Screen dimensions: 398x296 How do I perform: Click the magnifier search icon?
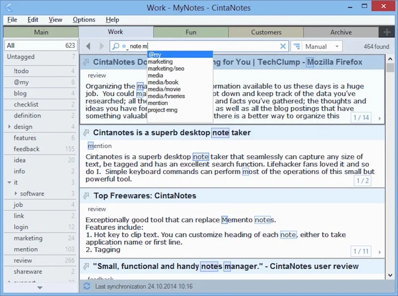pyautogui.click(x=116, y=46)
